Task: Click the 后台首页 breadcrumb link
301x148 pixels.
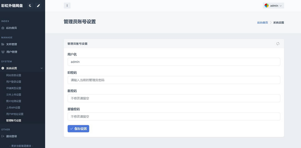Action: click(x=262, y=23)
